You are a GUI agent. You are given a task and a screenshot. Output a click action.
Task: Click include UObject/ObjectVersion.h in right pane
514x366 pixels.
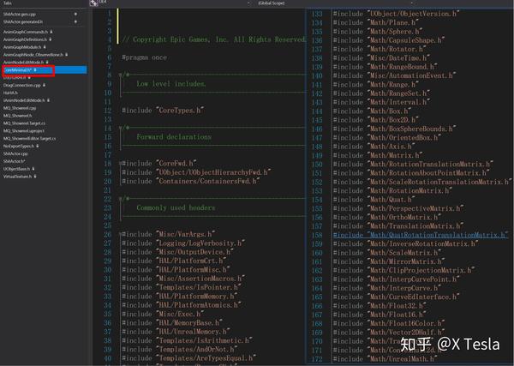[397, 14]
